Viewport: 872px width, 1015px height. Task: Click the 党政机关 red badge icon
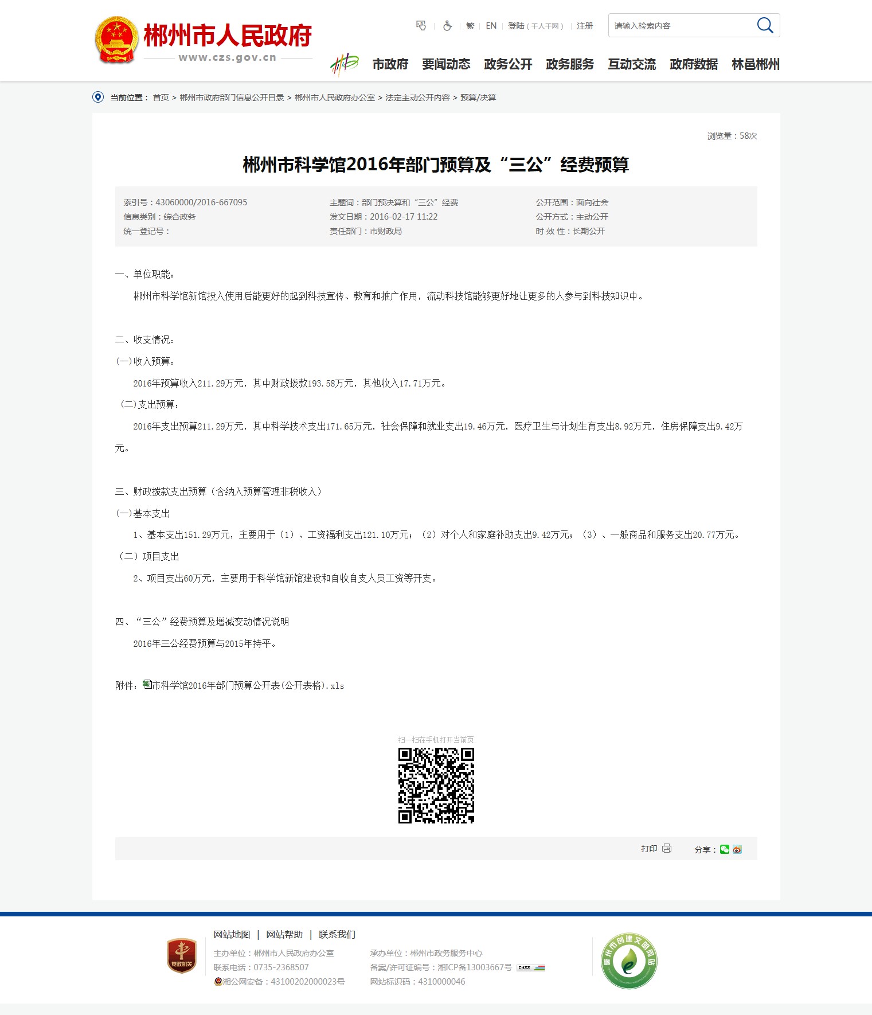(182, 956)
